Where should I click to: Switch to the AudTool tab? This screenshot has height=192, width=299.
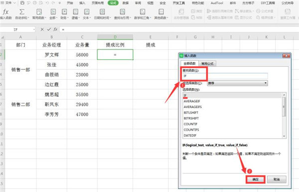click(217, 3)
